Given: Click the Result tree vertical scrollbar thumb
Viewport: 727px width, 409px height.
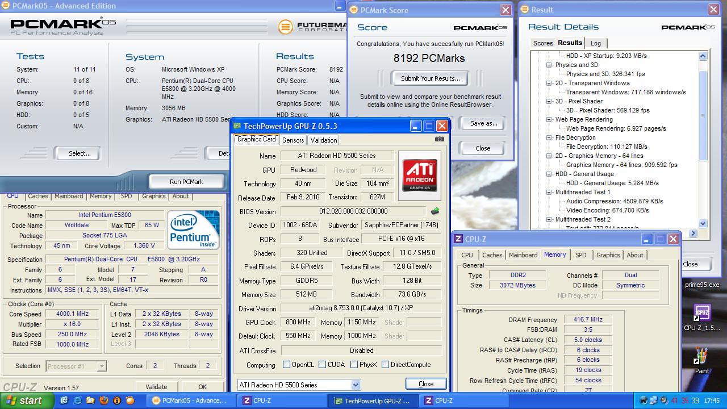Looking at the screenshot, I should tap(703, 116).
